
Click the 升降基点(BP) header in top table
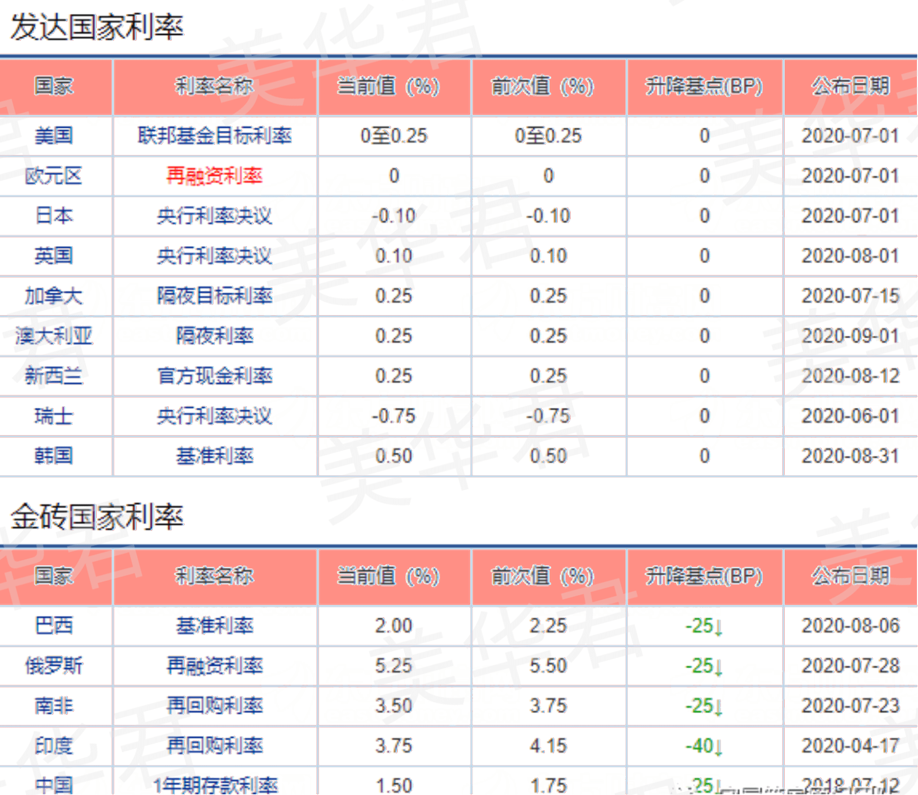(x=704, y=86)
